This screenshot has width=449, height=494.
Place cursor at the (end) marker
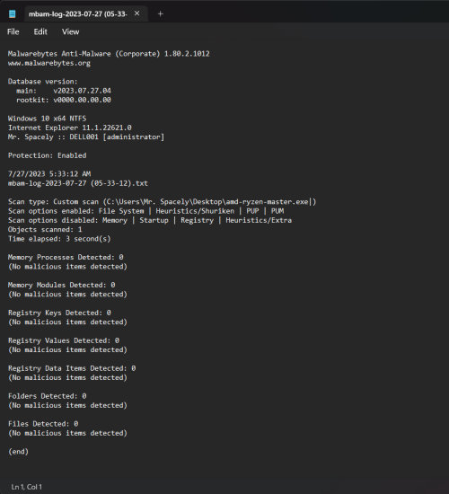[18, 452]
